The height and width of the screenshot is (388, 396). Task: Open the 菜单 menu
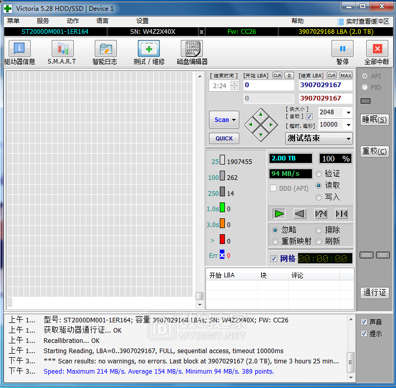[x=13, y=21]
